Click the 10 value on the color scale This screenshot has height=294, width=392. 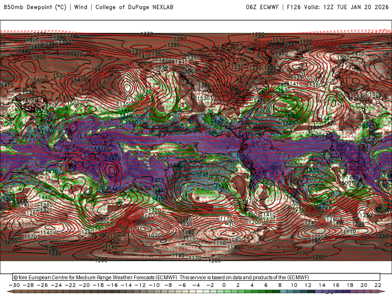pos(294,285)
